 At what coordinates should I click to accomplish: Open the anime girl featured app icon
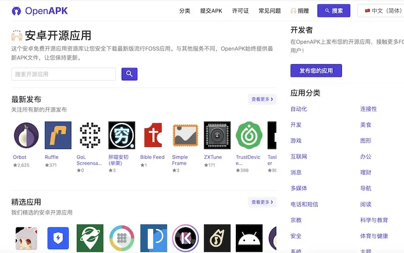coord(26,238)
